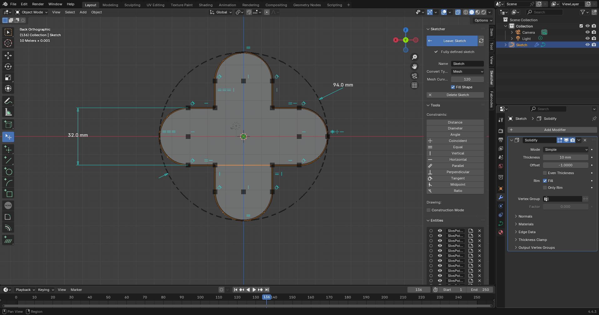This screenshot has height=315, width=599.
Task: Activate the Measure tool
Action: coord(8,112)
